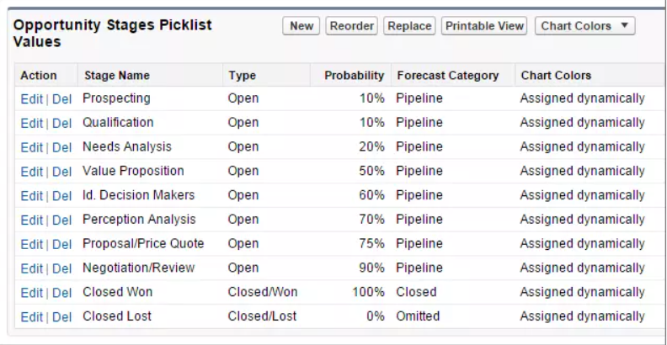
Task: Edit the Closed Won stage
Action: [x=31, y=293]
